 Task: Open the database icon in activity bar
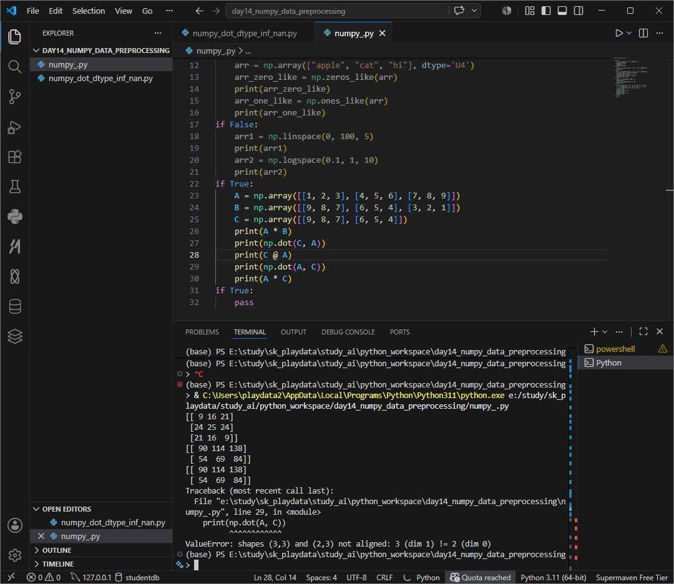pos(14,306)
